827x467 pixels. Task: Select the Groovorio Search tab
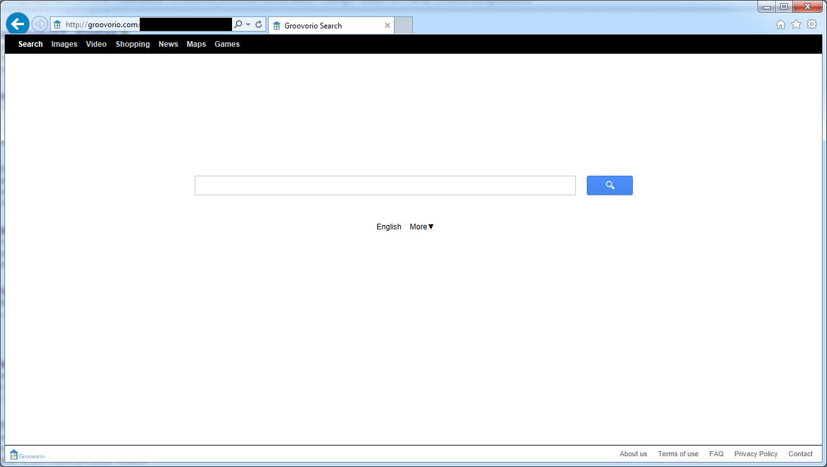[331, 25]
